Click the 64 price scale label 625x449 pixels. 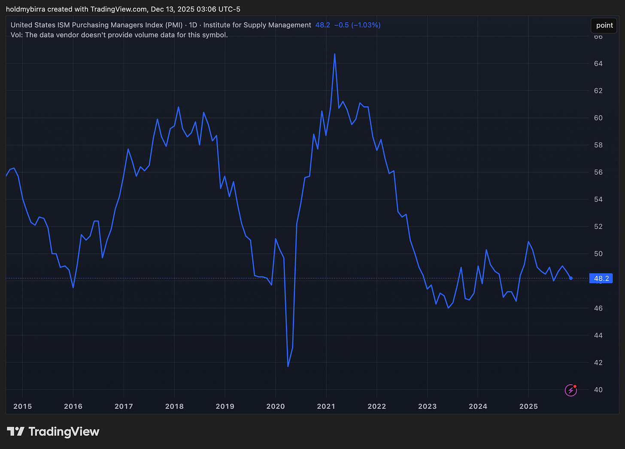point(598,63)
